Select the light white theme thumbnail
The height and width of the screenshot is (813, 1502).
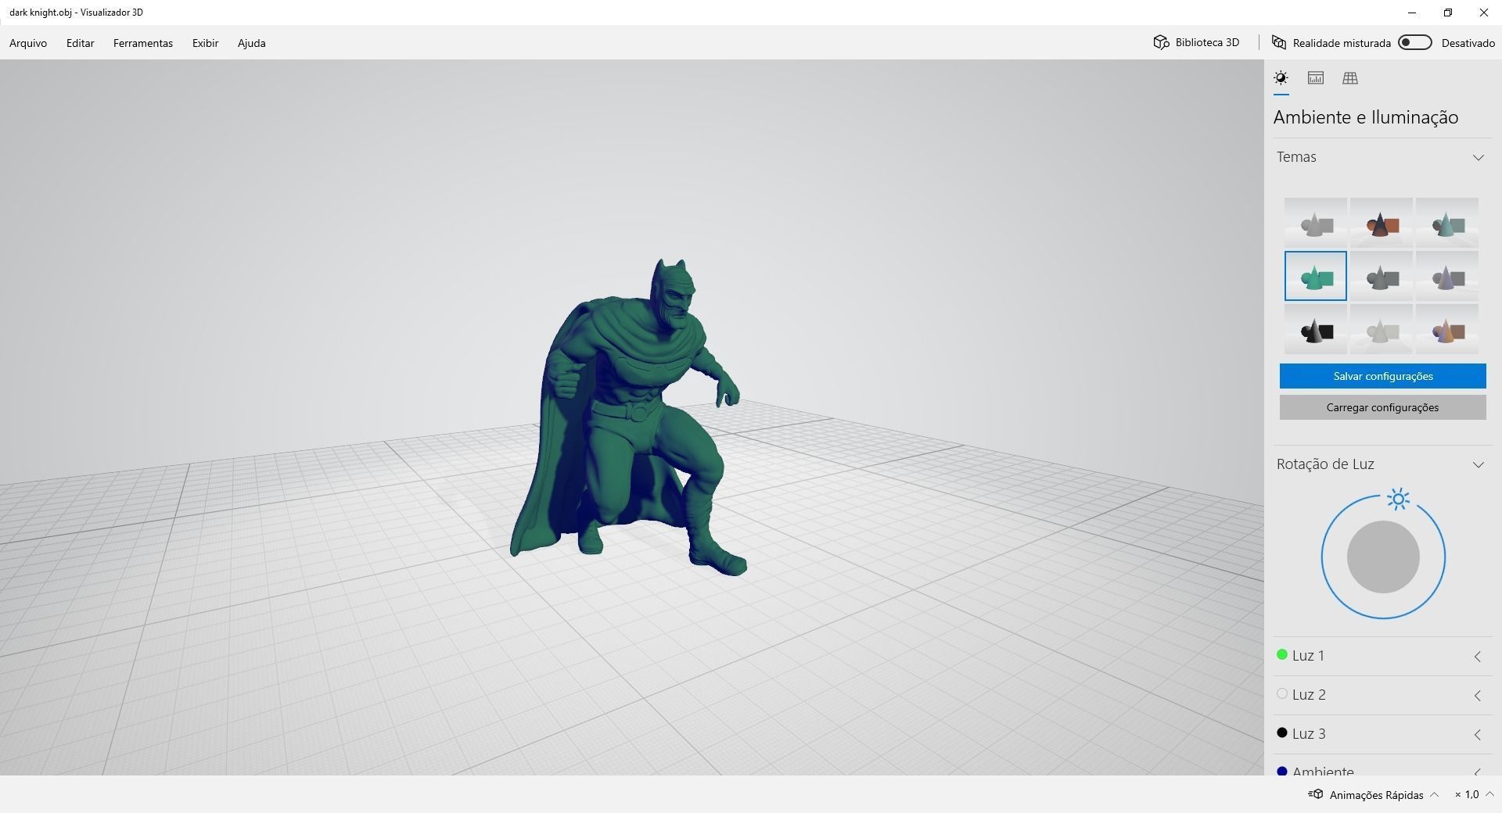pos(1382,329)
